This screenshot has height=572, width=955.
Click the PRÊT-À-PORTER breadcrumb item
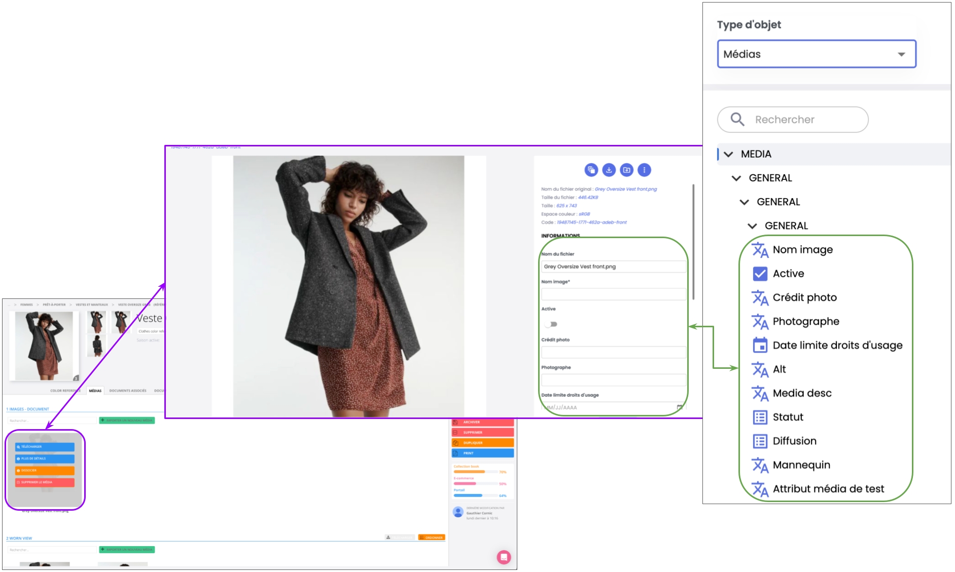[x=54, y=304]
